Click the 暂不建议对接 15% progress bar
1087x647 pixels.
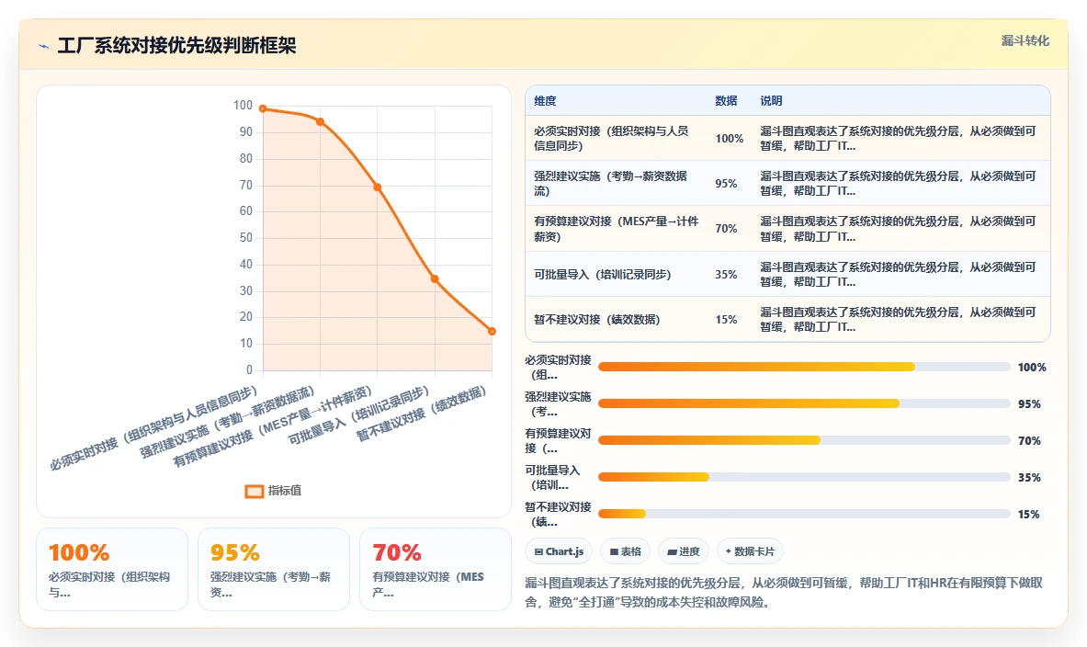coord(804,514)
